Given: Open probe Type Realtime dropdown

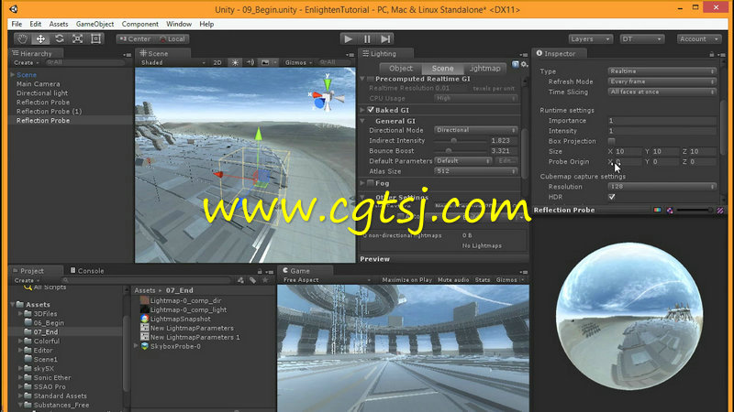Looking at the screenshot, I should (x=662, y=71).
